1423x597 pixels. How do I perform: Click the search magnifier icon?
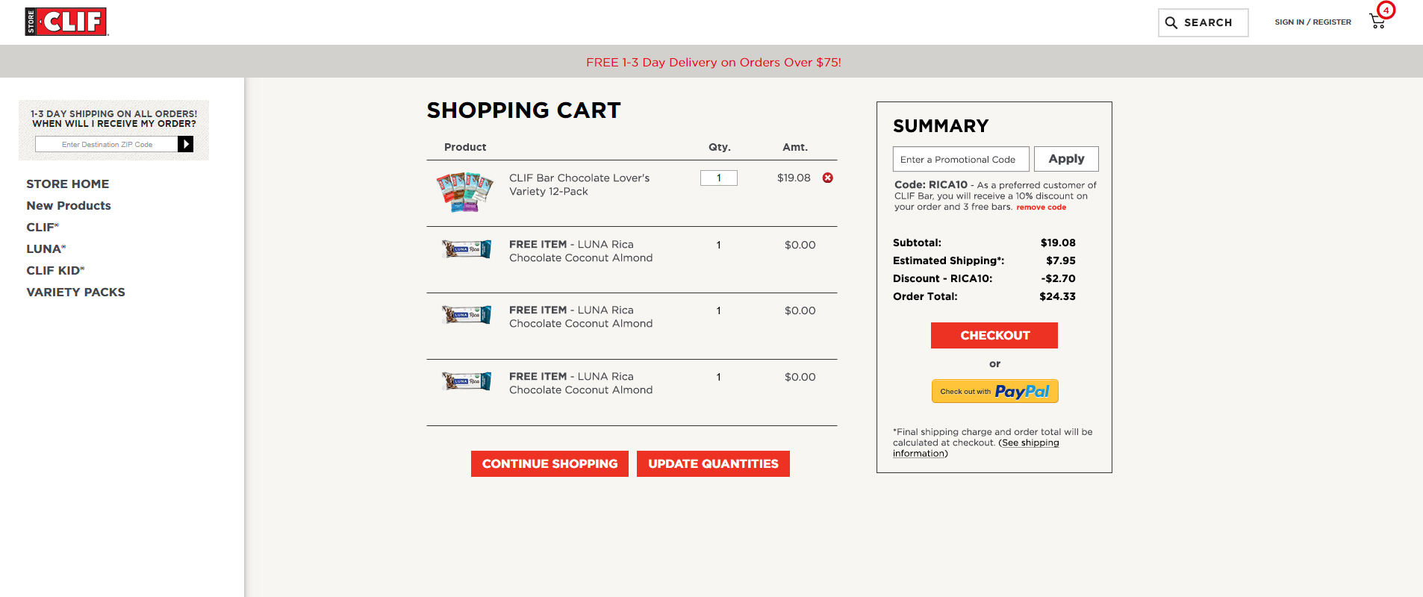pos(1171,23)
